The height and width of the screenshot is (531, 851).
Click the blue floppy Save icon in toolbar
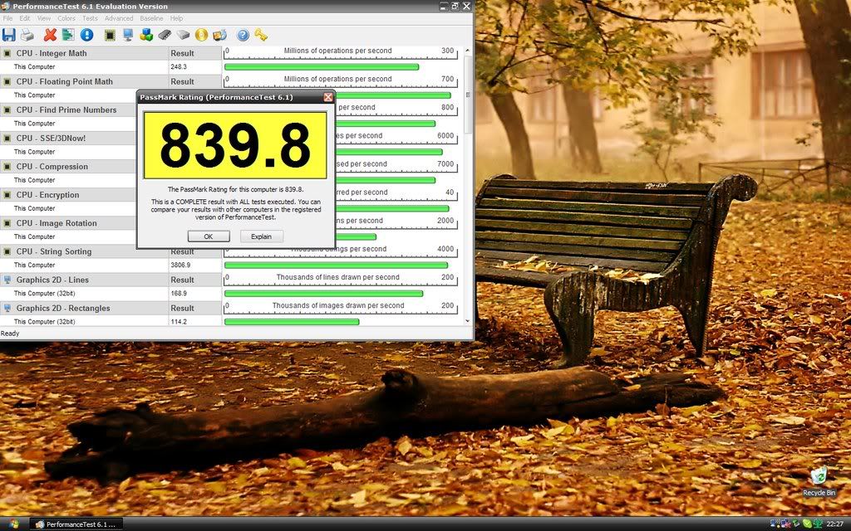8,35
